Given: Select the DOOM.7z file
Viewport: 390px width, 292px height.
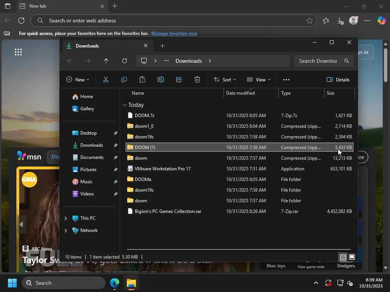Looking at the screenshot, I should point(240,116).
